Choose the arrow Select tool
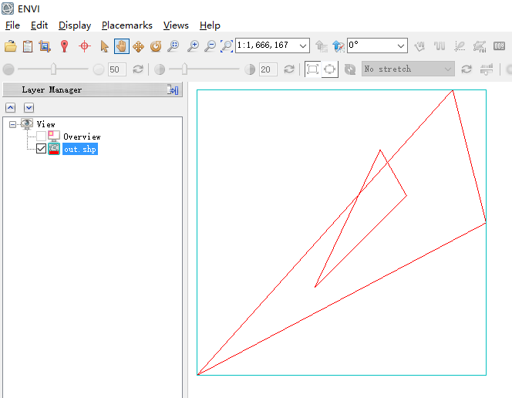This screenshot has width=512, height=398. pyautogui.click(x=104, y=46)
